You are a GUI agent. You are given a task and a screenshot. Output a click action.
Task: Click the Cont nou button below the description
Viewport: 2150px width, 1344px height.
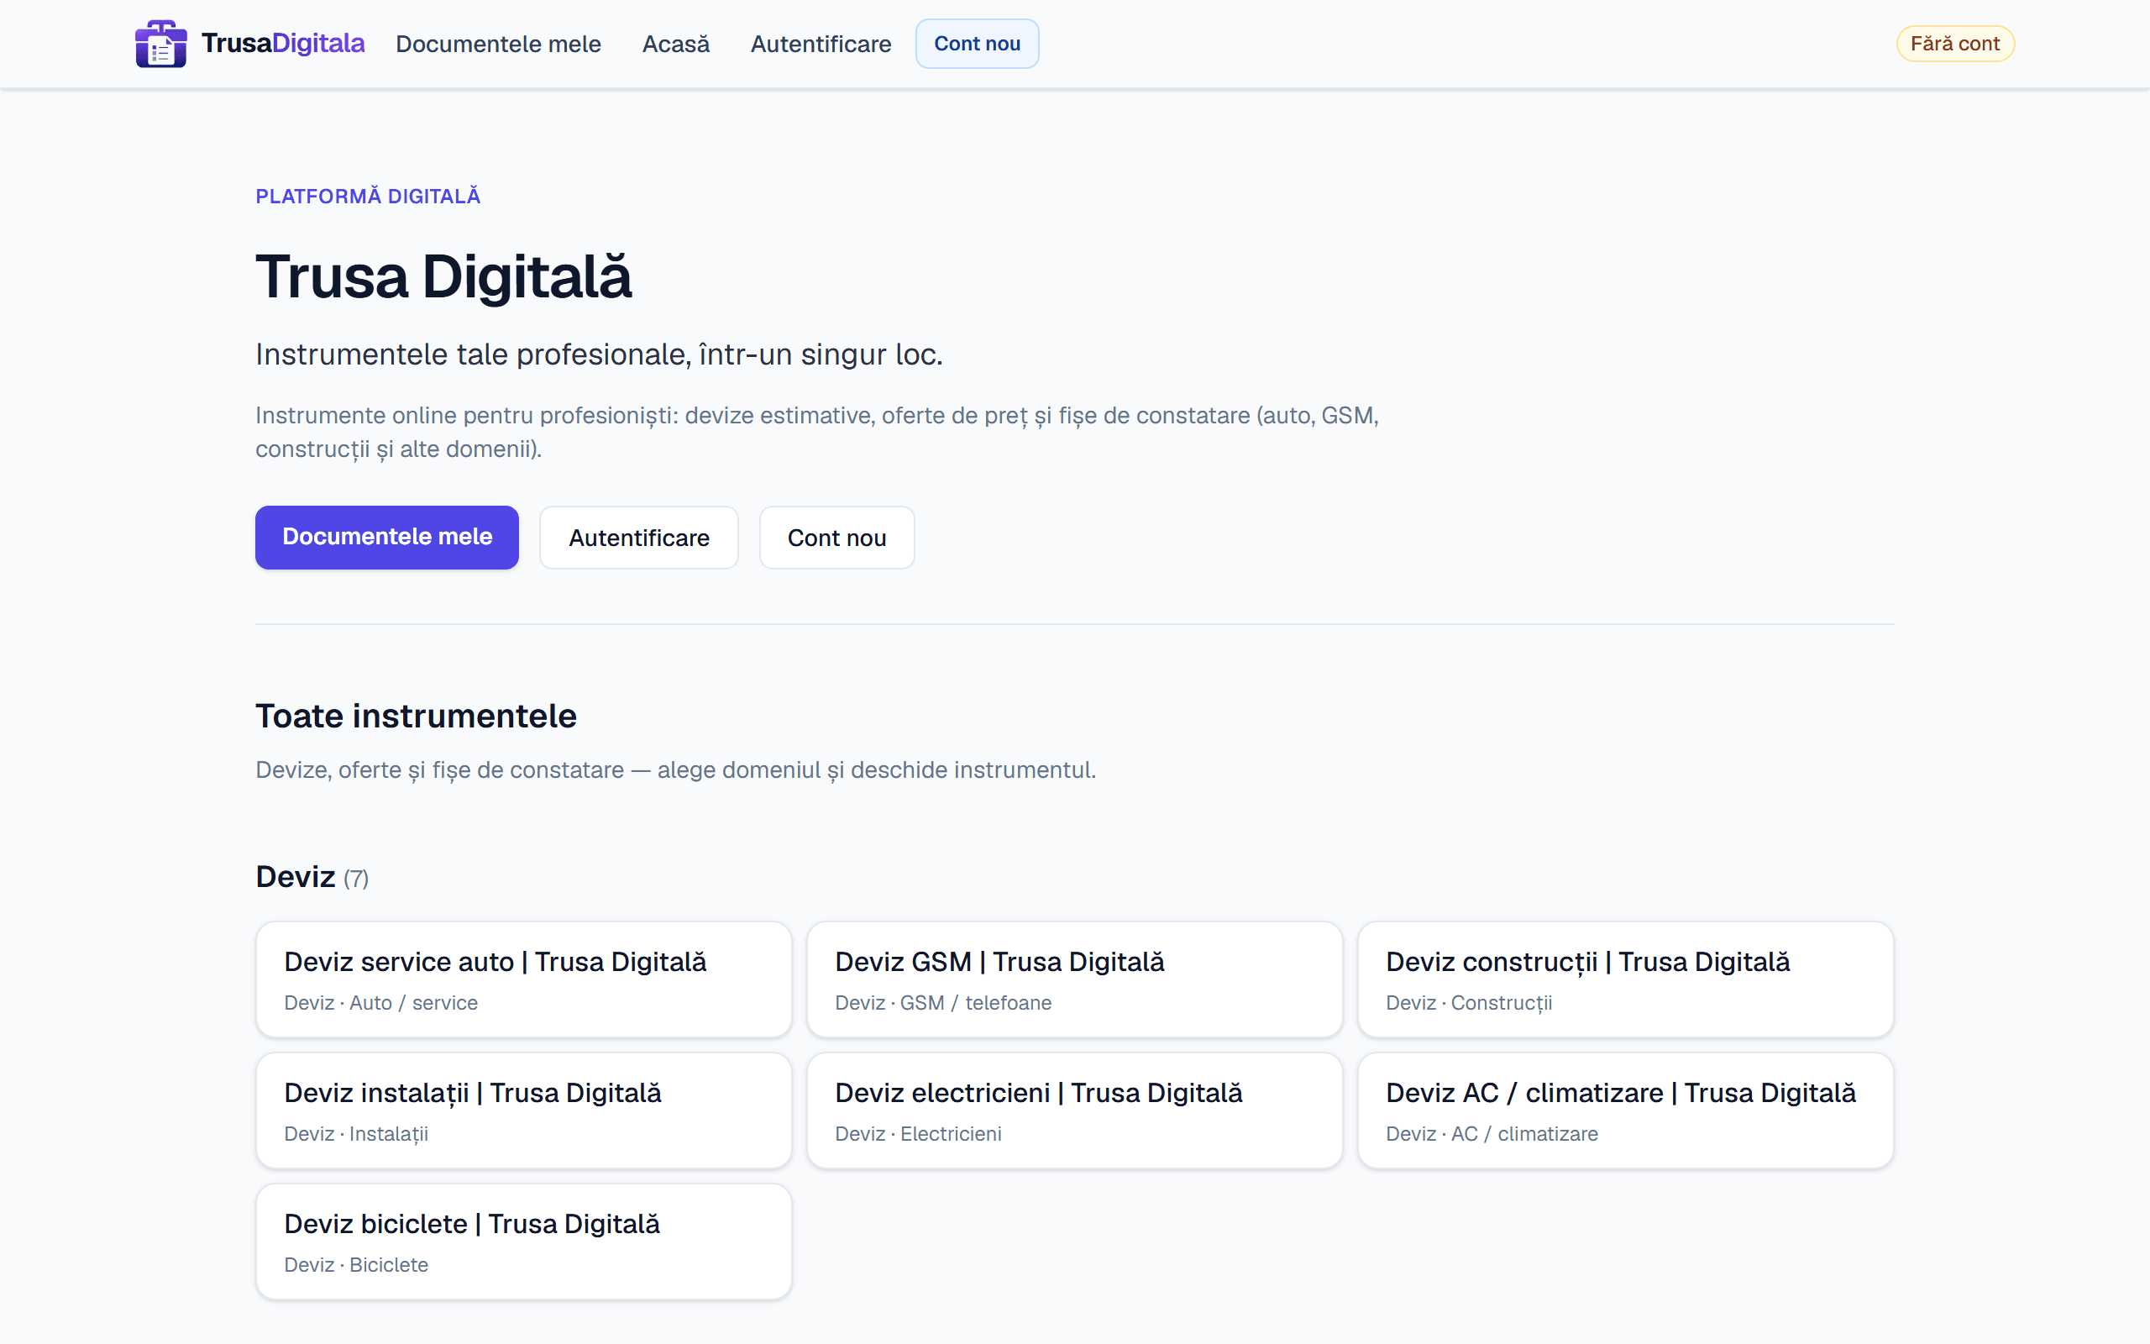836,538
